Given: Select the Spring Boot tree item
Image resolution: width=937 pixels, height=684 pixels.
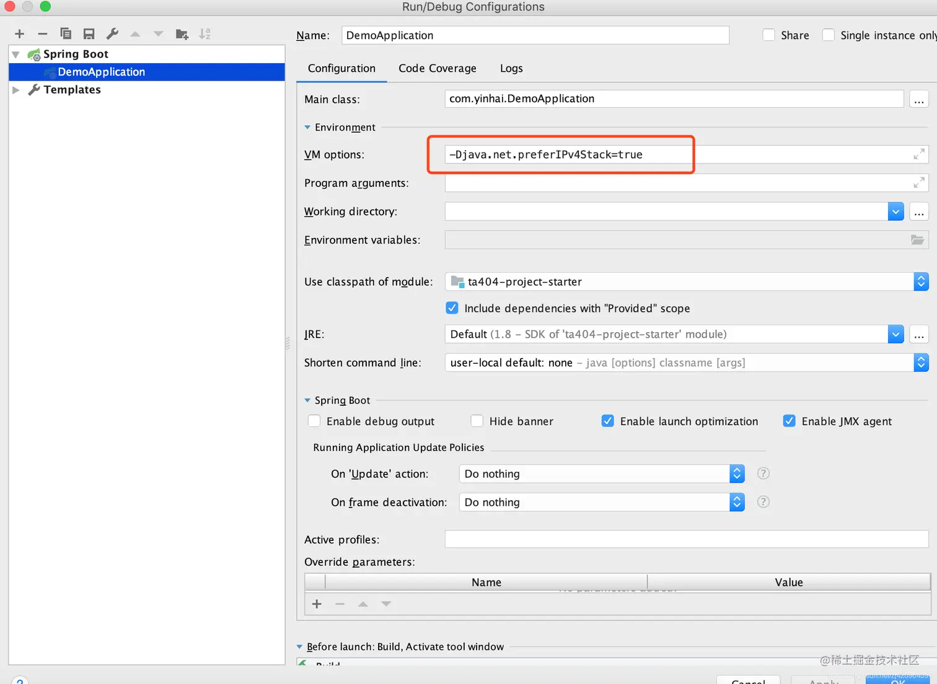Looking at the screenshot, I should click(x=147, y=55).
